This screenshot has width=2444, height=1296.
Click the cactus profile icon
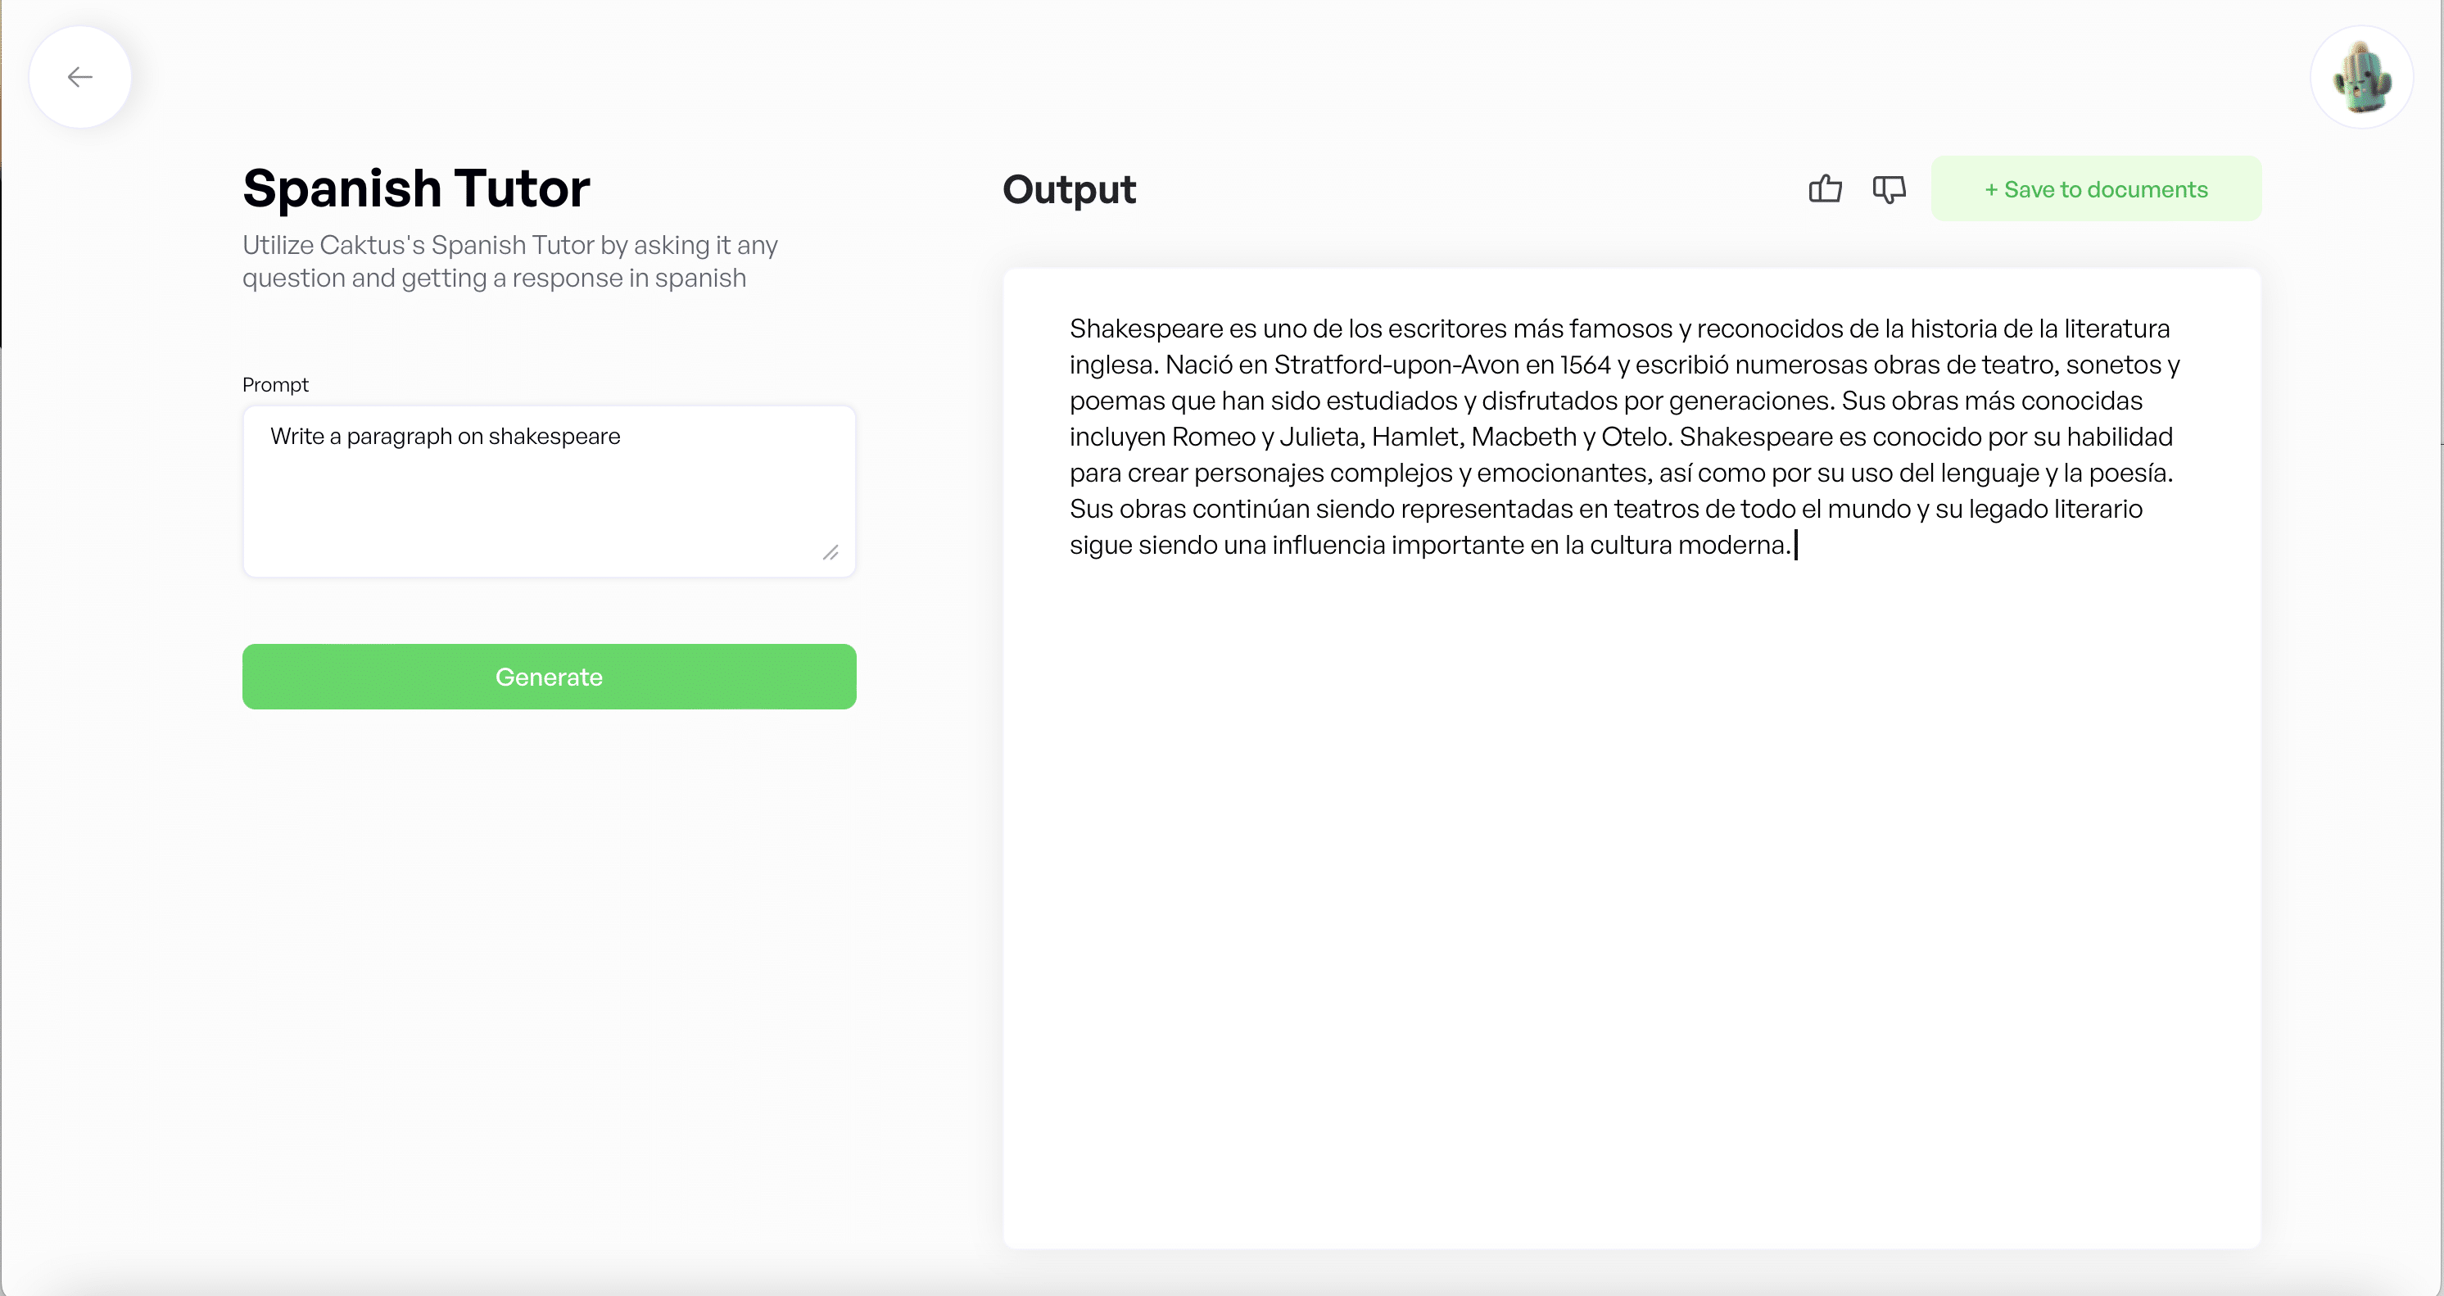pos(2361,78)
